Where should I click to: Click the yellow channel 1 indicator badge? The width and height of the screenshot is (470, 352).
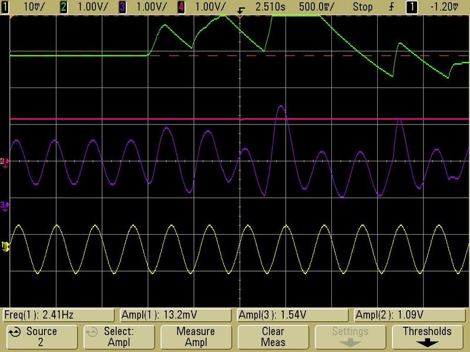tap(6, 6)
